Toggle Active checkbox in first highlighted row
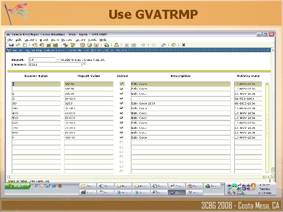This screenshot has width=283, height=212. click(121, 84)
